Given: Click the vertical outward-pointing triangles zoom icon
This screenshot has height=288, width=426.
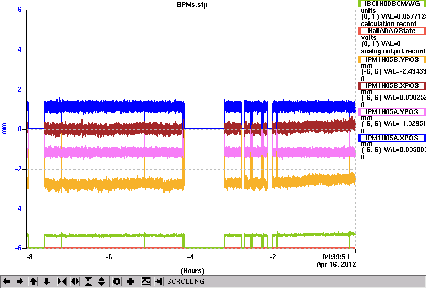Looking at the screenshot, I should 101,281.
